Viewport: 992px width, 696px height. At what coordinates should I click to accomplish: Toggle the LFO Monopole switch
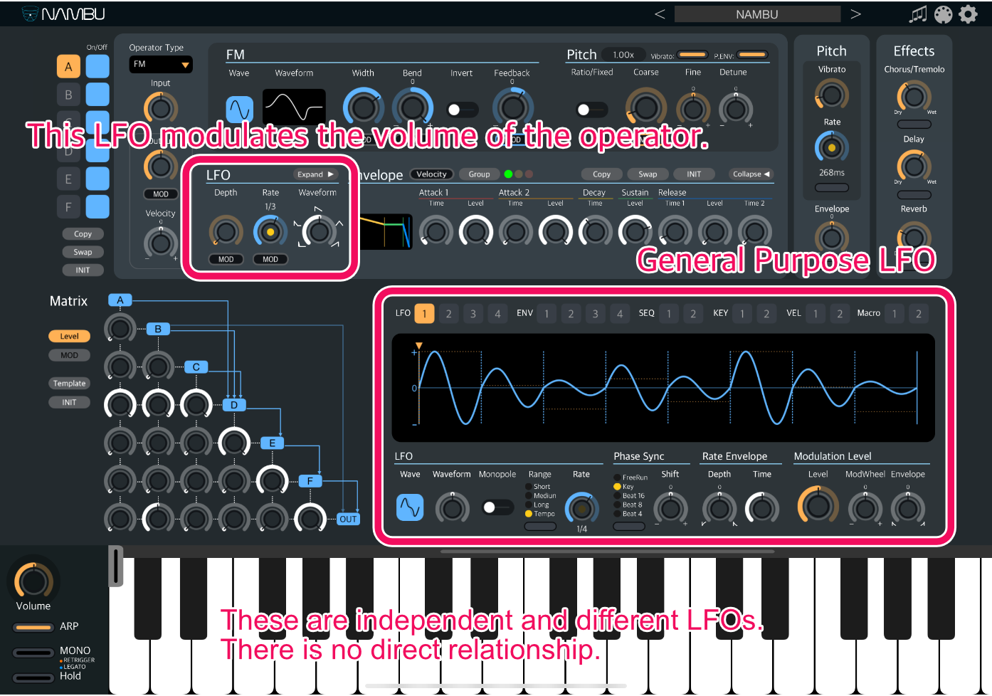coord(497,507)
